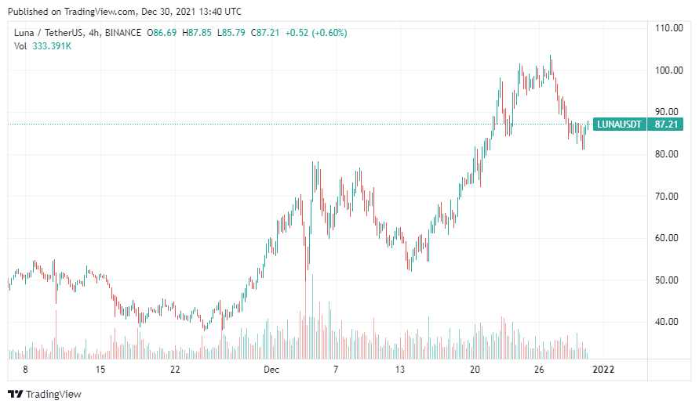The height and width of the screenshot is (408, 699).
Task: Click the high value H87.85
Action: point(197,33)
